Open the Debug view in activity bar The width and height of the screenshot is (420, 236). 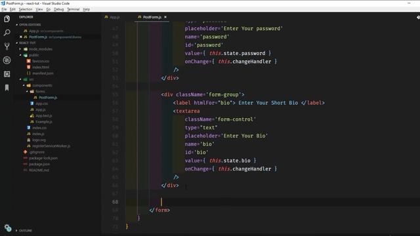[x=7, y=60]
